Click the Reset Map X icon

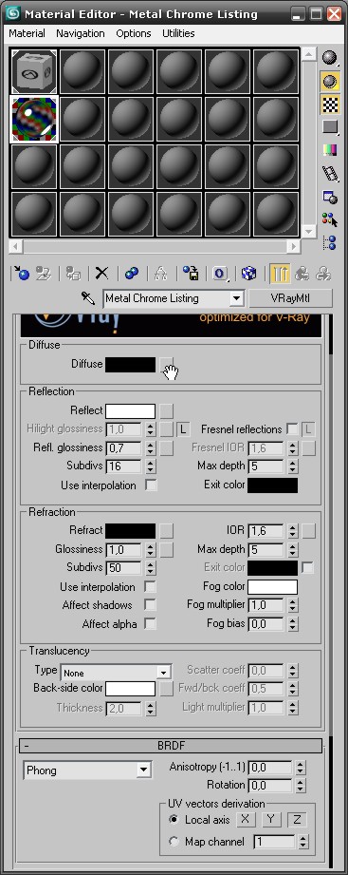(101, 273)
